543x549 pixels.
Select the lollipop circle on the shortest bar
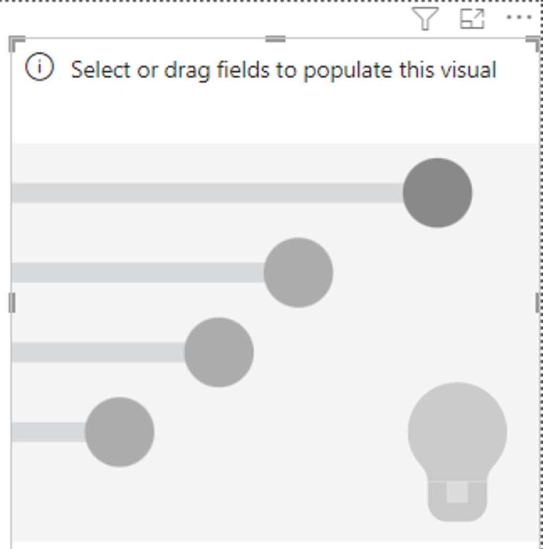point(119,432)
